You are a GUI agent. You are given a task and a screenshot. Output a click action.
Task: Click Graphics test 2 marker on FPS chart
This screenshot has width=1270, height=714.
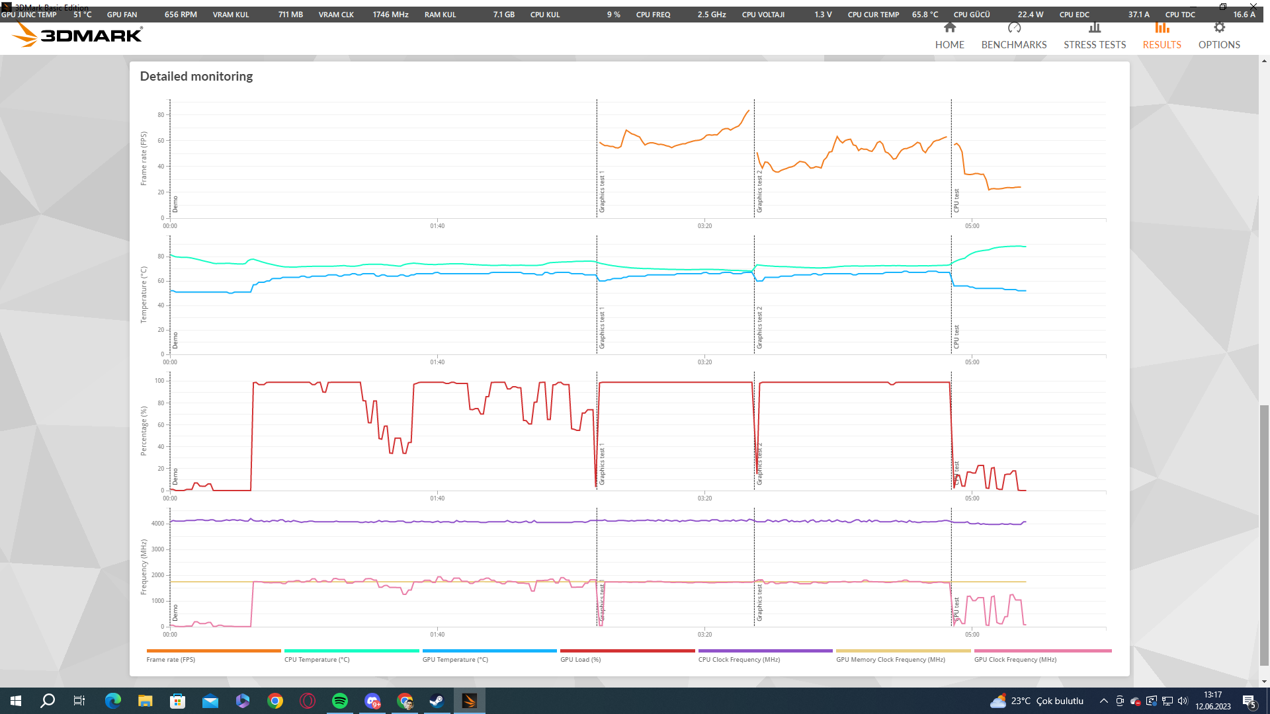(759, 192)
